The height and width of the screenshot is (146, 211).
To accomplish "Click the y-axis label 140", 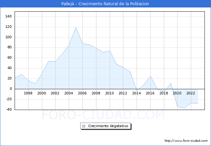I will point(8,17).
